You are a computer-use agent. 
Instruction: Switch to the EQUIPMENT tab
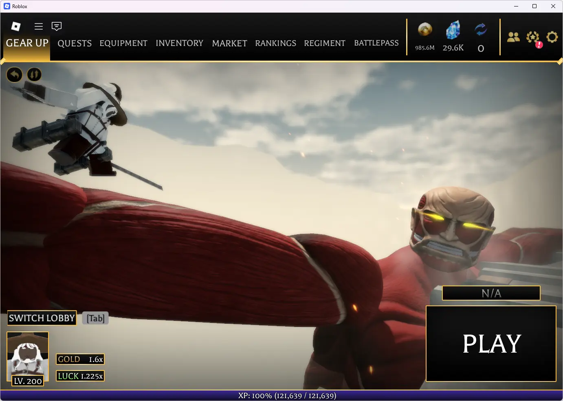[123, 43]
